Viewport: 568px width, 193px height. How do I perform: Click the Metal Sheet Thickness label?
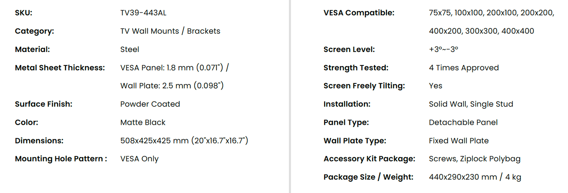coord(60,68)
